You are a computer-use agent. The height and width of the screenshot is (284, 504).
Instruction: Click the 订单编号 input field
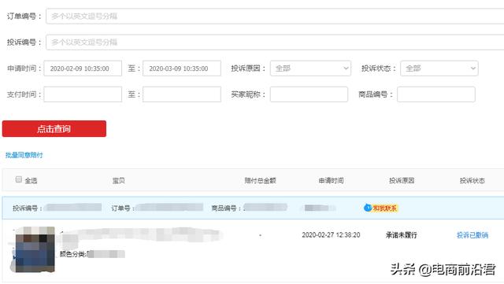[275, 16]
